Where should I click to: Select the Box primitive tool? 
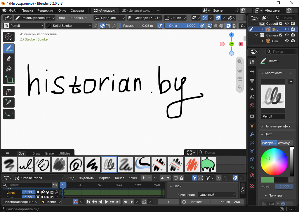tap(9, 79)
